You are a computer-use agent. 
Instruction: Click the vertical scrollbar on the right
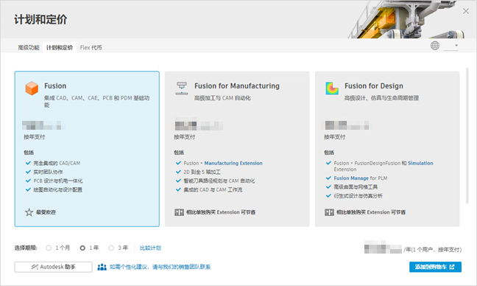(x=467, y=136)
